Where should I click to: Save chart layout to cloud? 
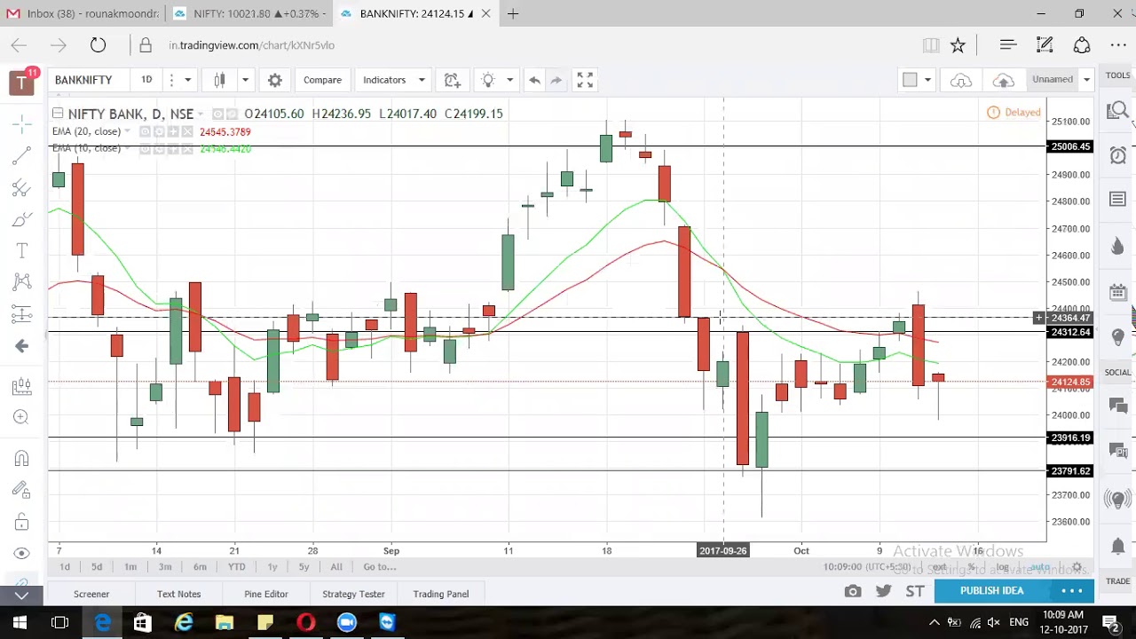[1003, 80]
